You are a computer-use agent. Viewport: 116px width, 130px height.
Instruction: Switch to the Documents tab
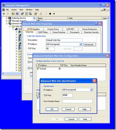click(x=75, y=32)
